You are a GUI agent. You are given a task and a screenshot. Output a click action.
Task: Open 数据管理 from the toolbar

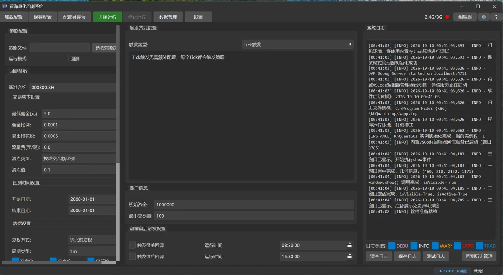pos(168,17)
